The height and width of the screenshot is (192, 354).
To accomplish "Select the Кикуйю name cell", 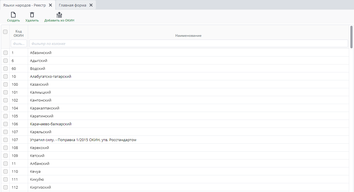I will coord(188,179).
